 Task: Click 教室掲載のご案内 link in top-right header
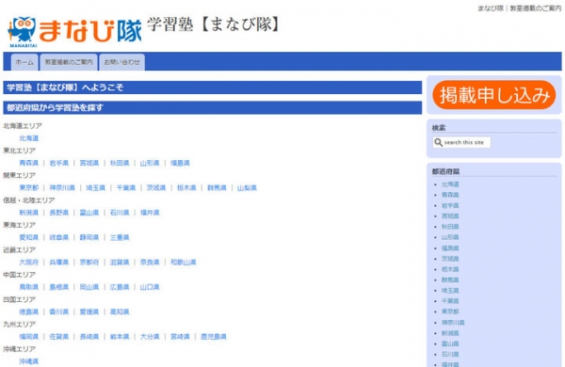click(x=536, y=8)
